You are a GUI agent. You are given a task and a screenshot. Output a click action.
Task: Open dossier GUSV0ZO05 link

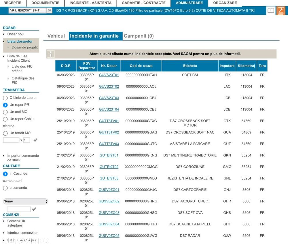tap(109, 236)
